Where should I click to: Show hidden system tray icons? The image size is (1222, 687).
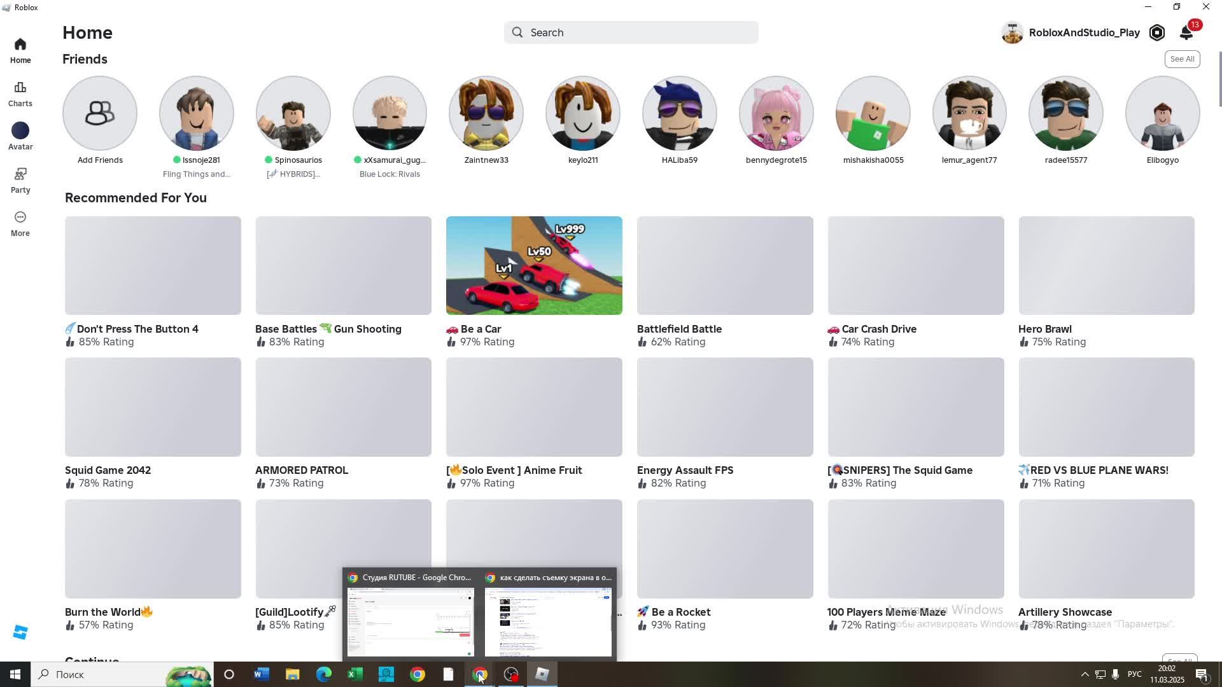(1085, 674)
